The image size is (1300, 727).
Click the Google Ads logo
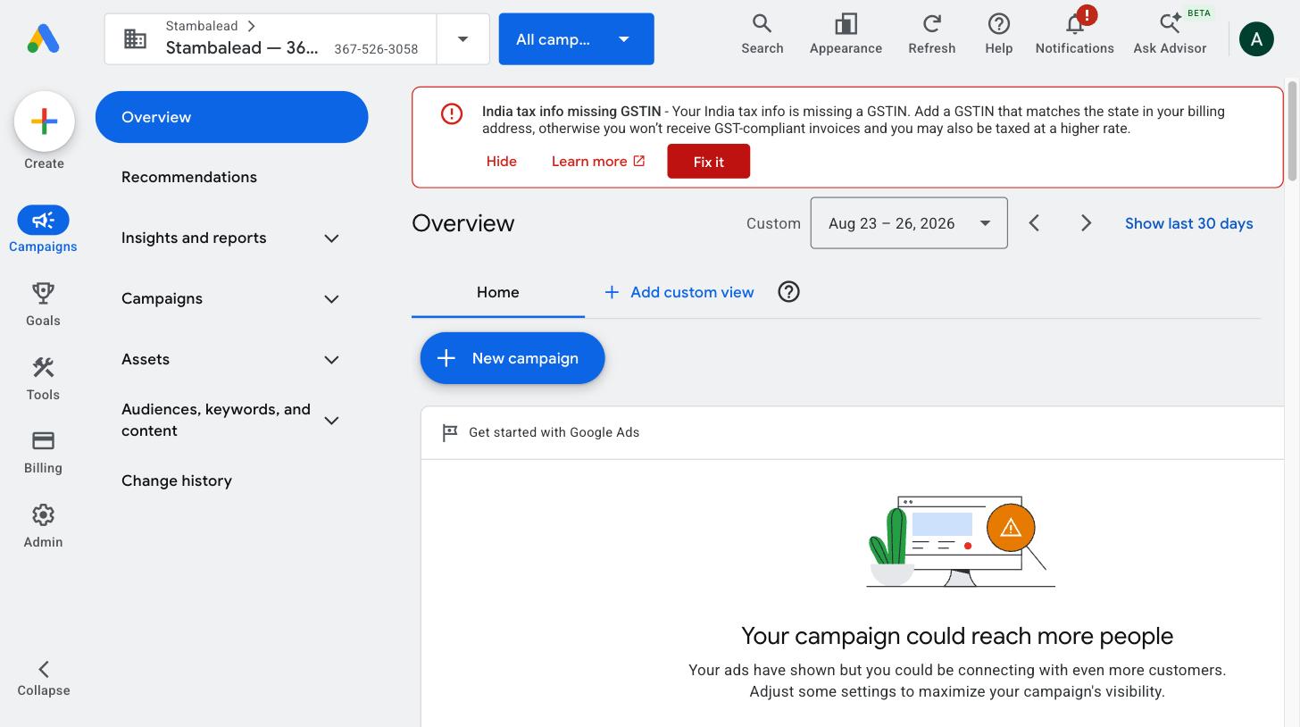pyautogui.click(x=43, y=38)
